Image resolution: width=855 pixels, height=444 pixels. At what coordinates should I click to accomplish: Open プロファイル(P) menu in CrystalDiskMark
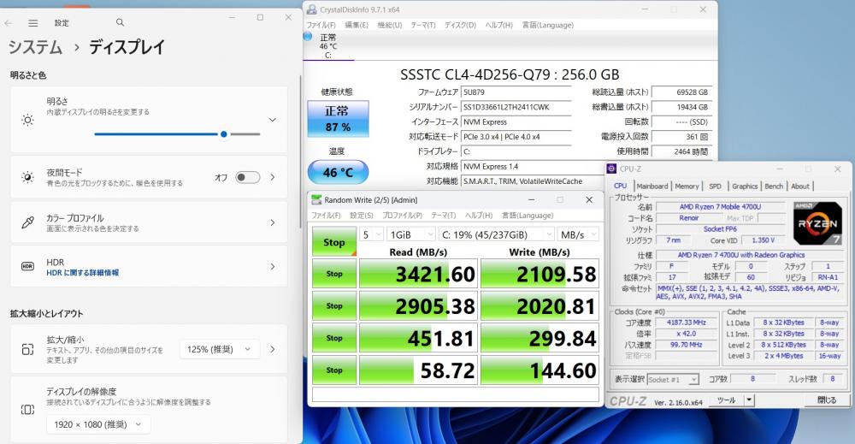pyautogui.click(x=403, y=216)
